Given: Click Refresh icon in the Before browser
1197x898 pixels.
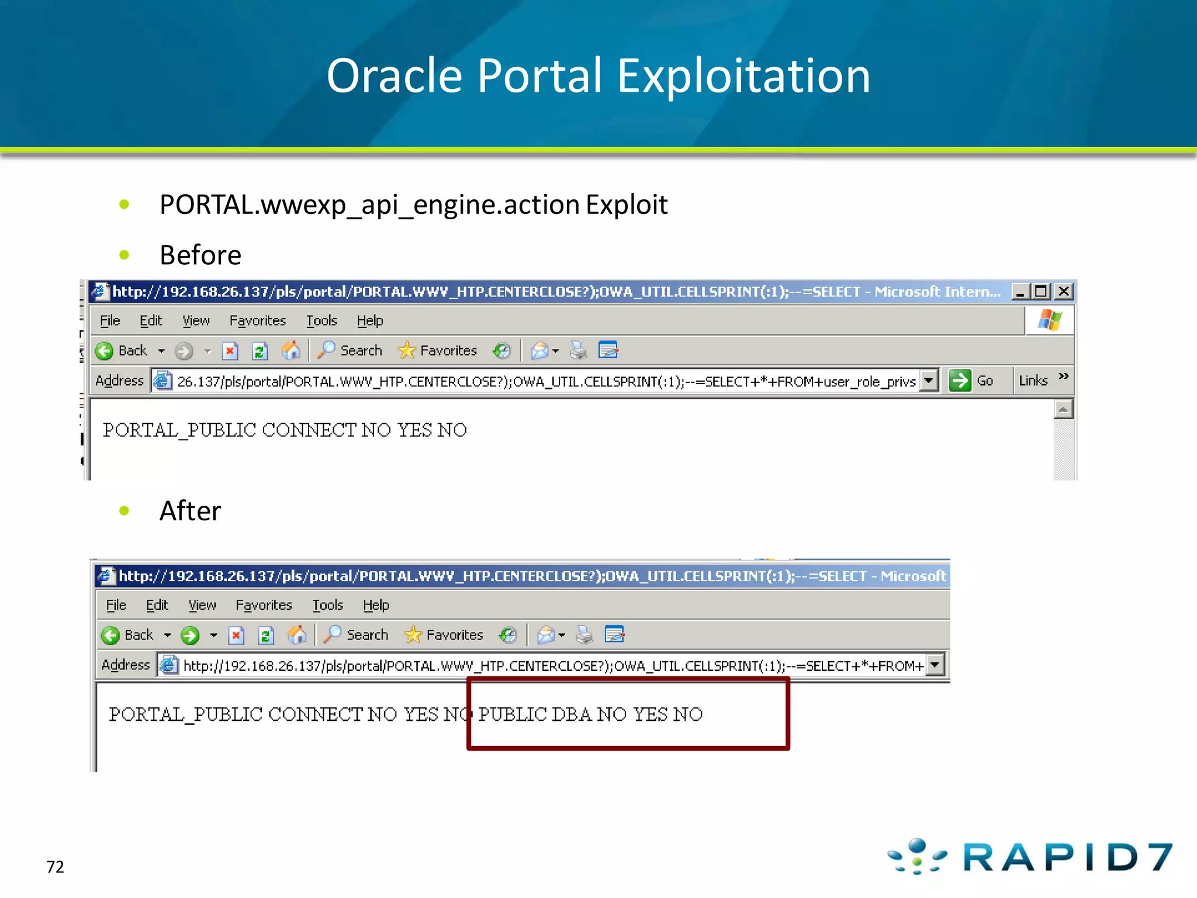Looking at the screenshot, I should [260, 351].
